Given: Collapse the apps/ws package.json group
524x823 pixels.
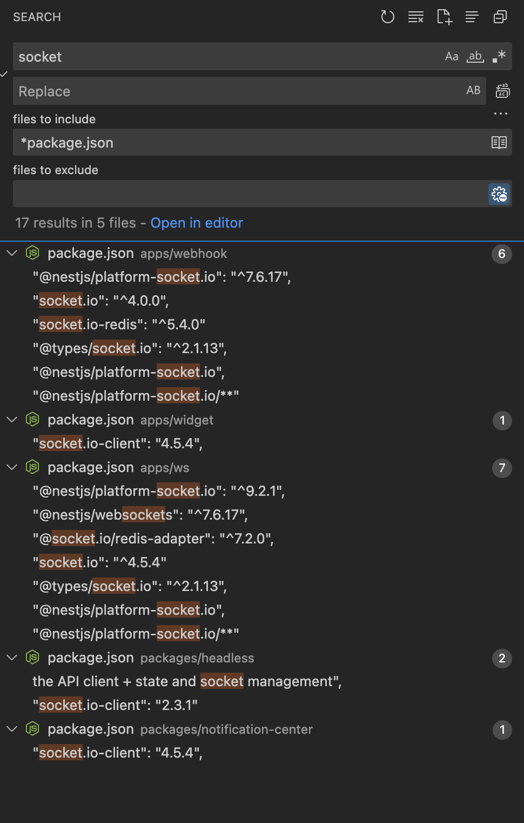Looking at the screenshot, I should tap(12, 467).
